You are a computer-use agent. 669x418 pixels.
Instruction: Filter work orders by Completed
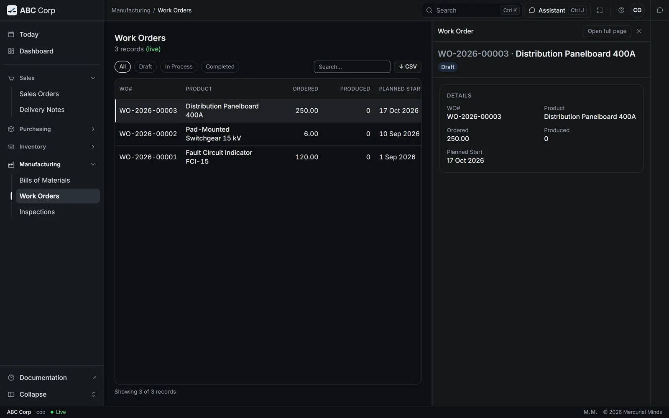coord(220,67)
